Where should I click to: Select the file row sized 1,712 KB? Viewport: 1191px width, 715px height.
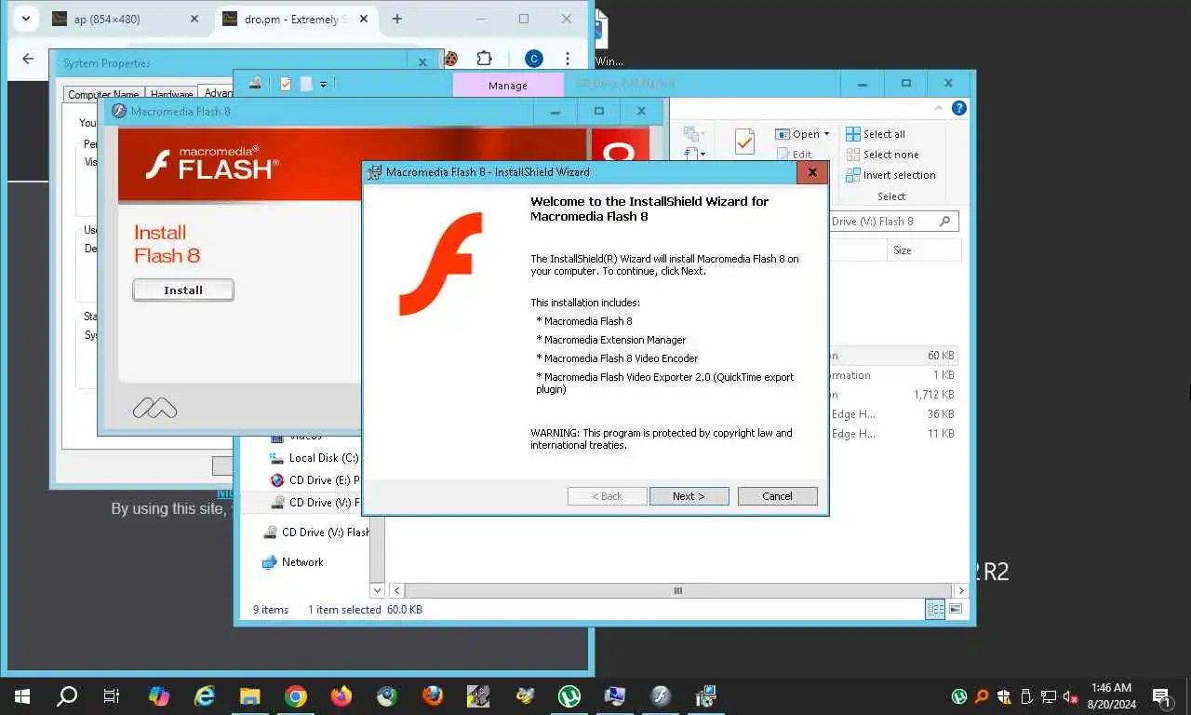[892, 395]
